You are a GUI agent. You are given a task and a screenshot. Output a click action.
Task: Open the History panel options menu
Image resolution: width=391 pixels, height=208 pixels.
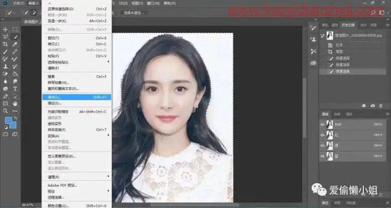(x=387, y=25)
